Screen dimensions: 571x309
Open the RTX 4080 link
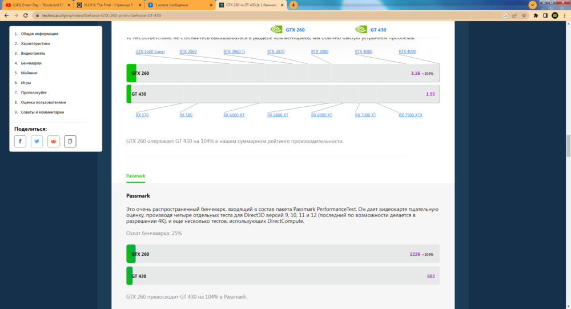point(363,51)
